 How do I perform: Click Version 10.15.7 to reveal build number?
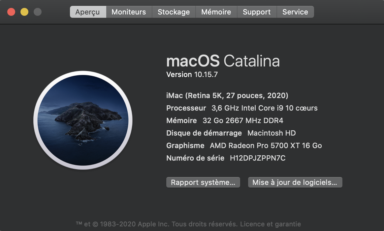point(192,74)
